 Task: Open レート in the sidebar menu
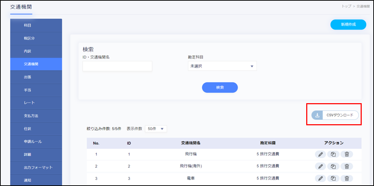36,103
